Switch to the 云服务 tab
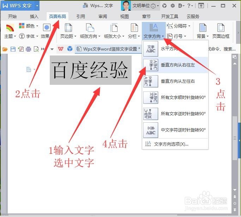 [x=193, y=16]
